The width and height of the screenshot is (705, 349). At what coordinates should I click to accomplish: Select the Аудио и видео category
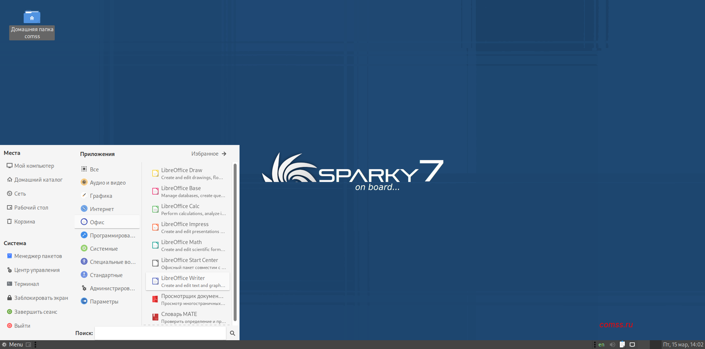click(107, 182)
